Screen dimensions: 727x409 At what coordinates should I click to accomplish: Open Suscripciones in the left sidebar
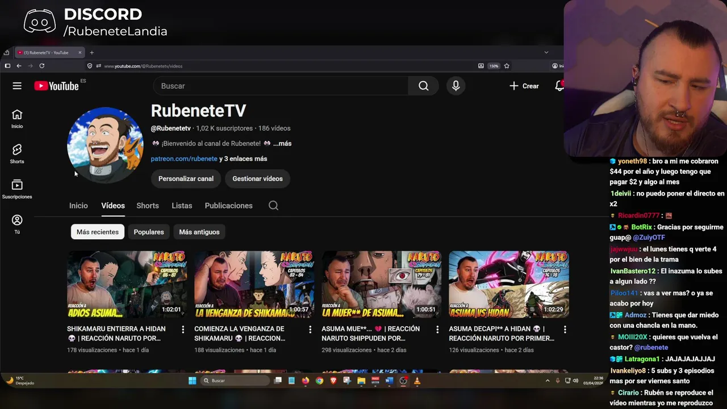click(x=17, y=189)
